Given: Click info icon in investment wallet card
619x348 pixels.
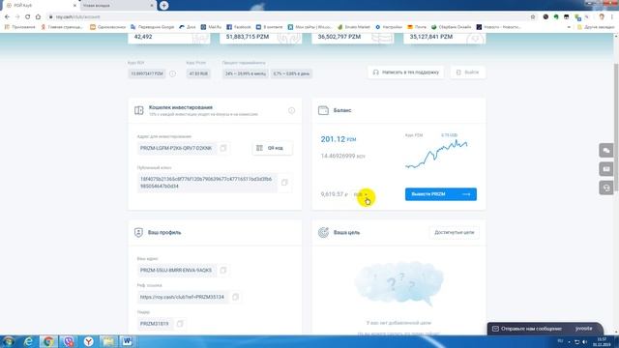Looking at the screenshot, I should pos(291,110).
